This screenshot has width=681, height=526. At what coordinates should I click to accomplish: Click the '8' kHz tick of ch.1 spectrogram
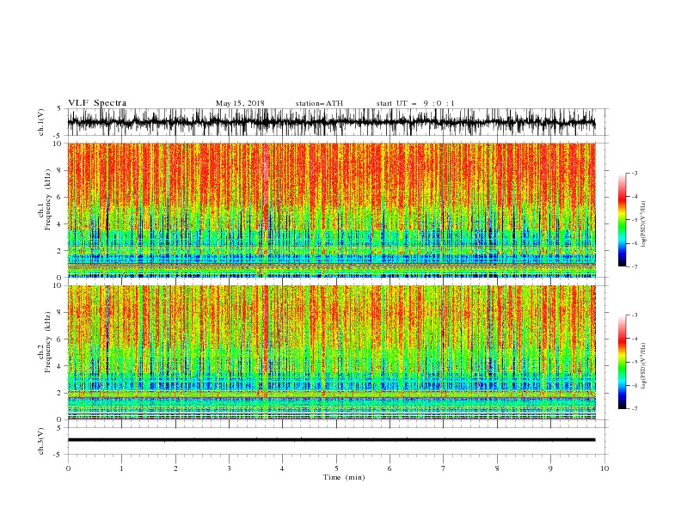[x=59, y=170]
